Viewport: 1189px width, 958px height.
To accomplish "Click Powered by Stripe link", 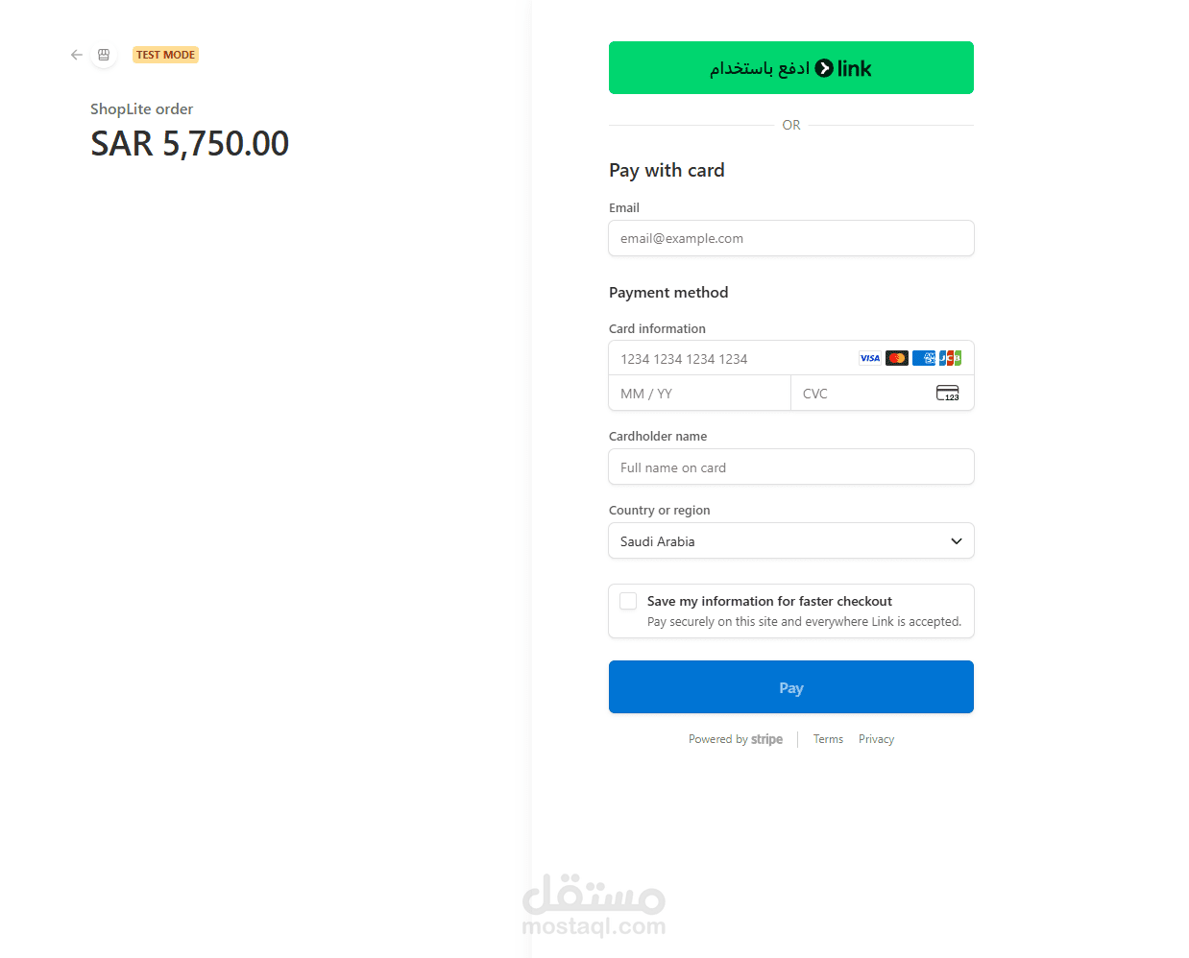I will tap(736, 739).
